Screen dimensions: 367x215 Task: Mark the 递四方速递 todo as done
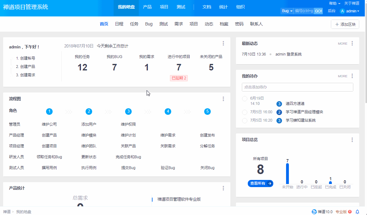[x=245, y=99]
